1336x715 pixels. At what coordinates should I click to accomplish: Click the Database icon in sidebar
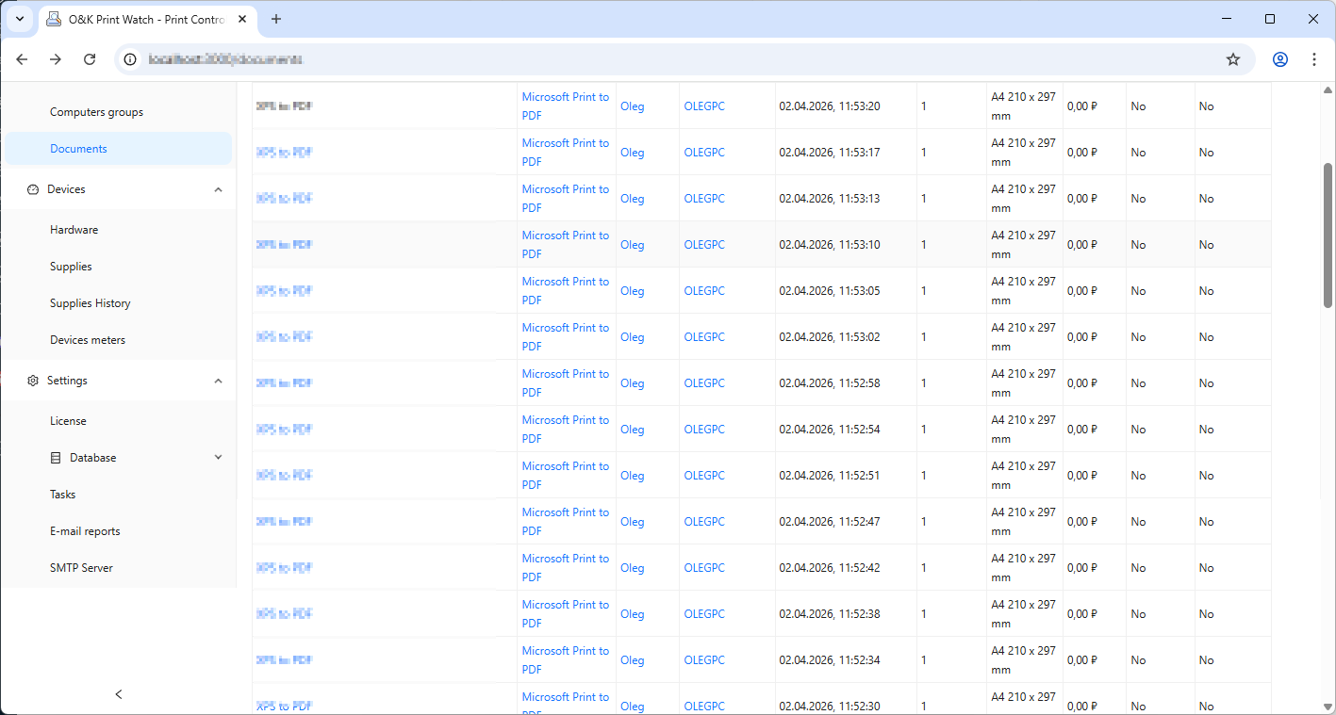(x=56, y=458)
